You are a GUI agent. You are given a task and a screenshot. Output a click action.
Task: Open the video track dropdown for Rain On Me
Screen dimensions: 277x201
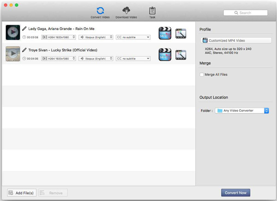click(x=59, y=37)
